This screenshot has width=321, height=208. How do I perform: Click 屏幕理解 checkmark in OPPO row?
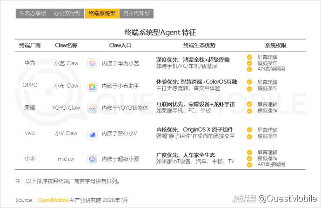click(x=249, y=82)
